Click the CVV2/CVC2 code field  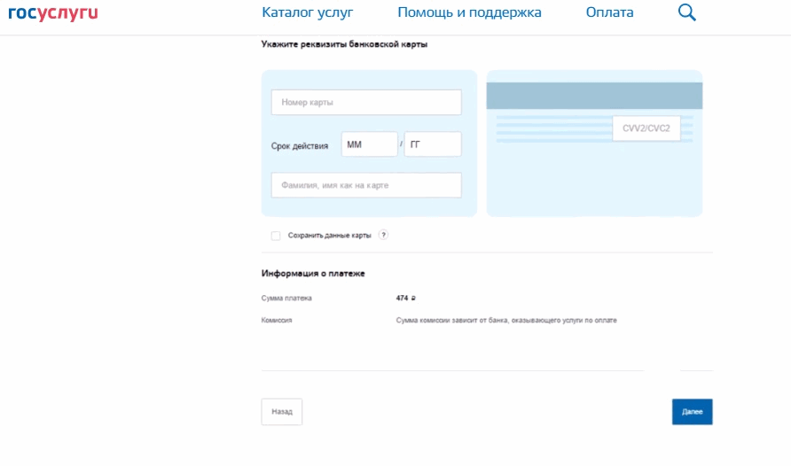[646, 128]
